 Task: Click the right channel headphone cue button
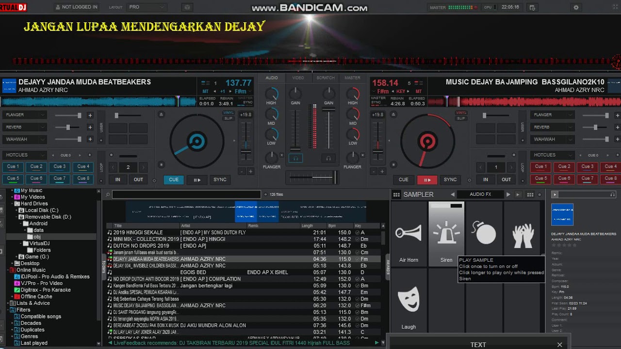tap(328, 158)
